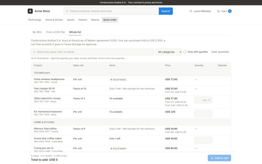
Task: Click the Acme Store logo icon
Action: [x=30, y=11]
